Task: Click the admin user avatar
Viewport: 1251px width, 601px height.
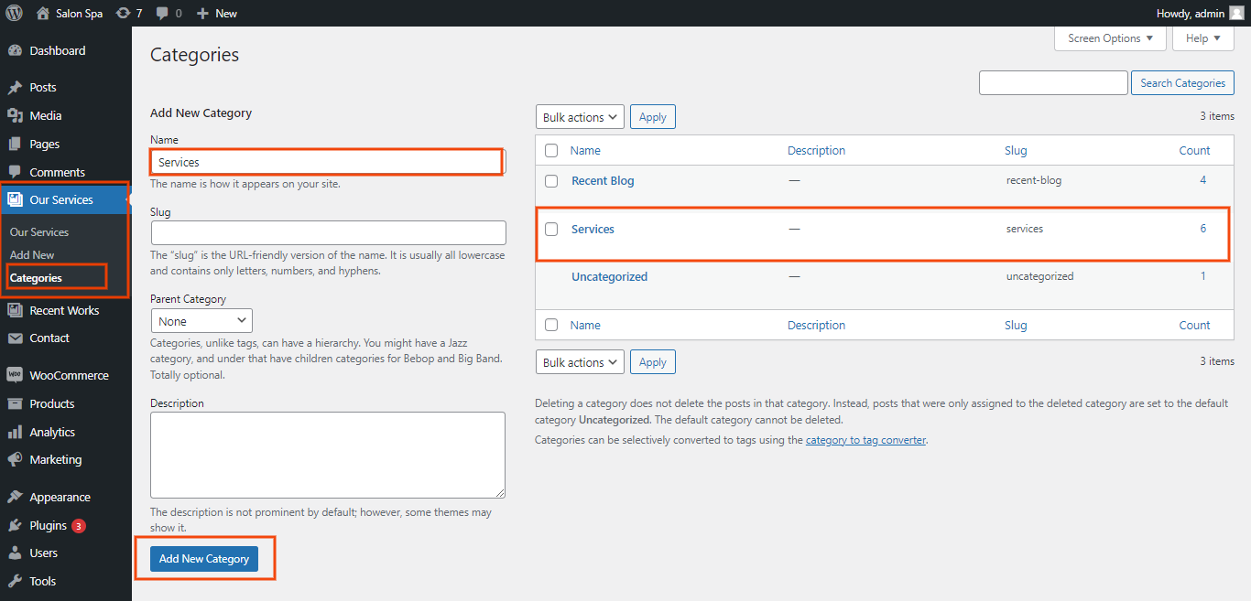Action: coord(1236,13)
